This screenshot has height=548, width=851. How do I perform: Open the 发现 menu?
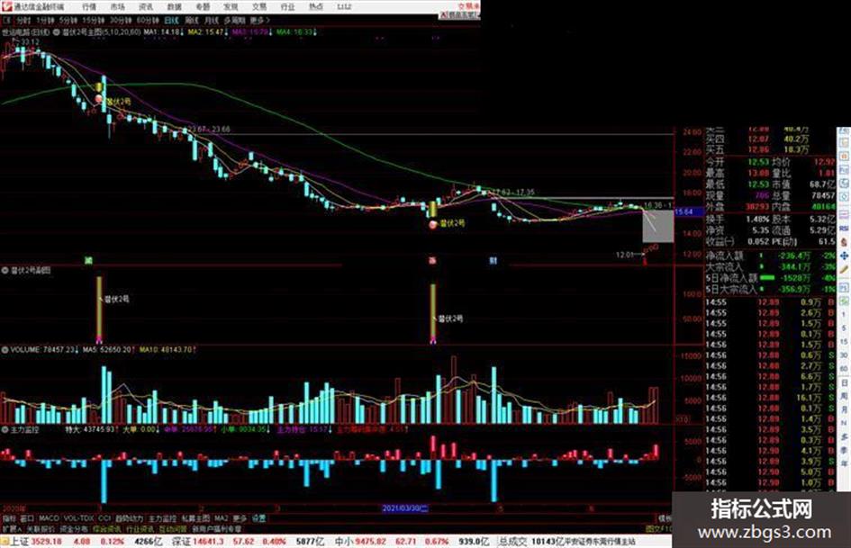coord(231,6)
